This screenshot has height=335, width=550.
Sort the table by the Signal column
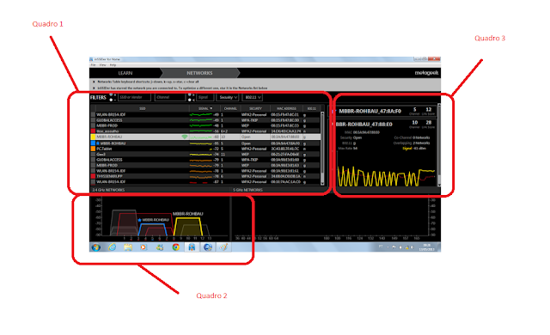tap(205, 108)
